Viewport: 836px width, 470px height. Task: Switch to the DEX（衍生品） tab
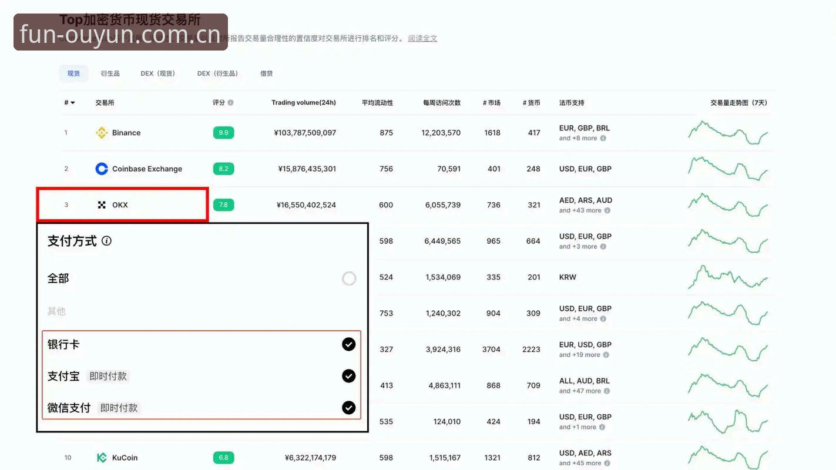tap(218, 73)
